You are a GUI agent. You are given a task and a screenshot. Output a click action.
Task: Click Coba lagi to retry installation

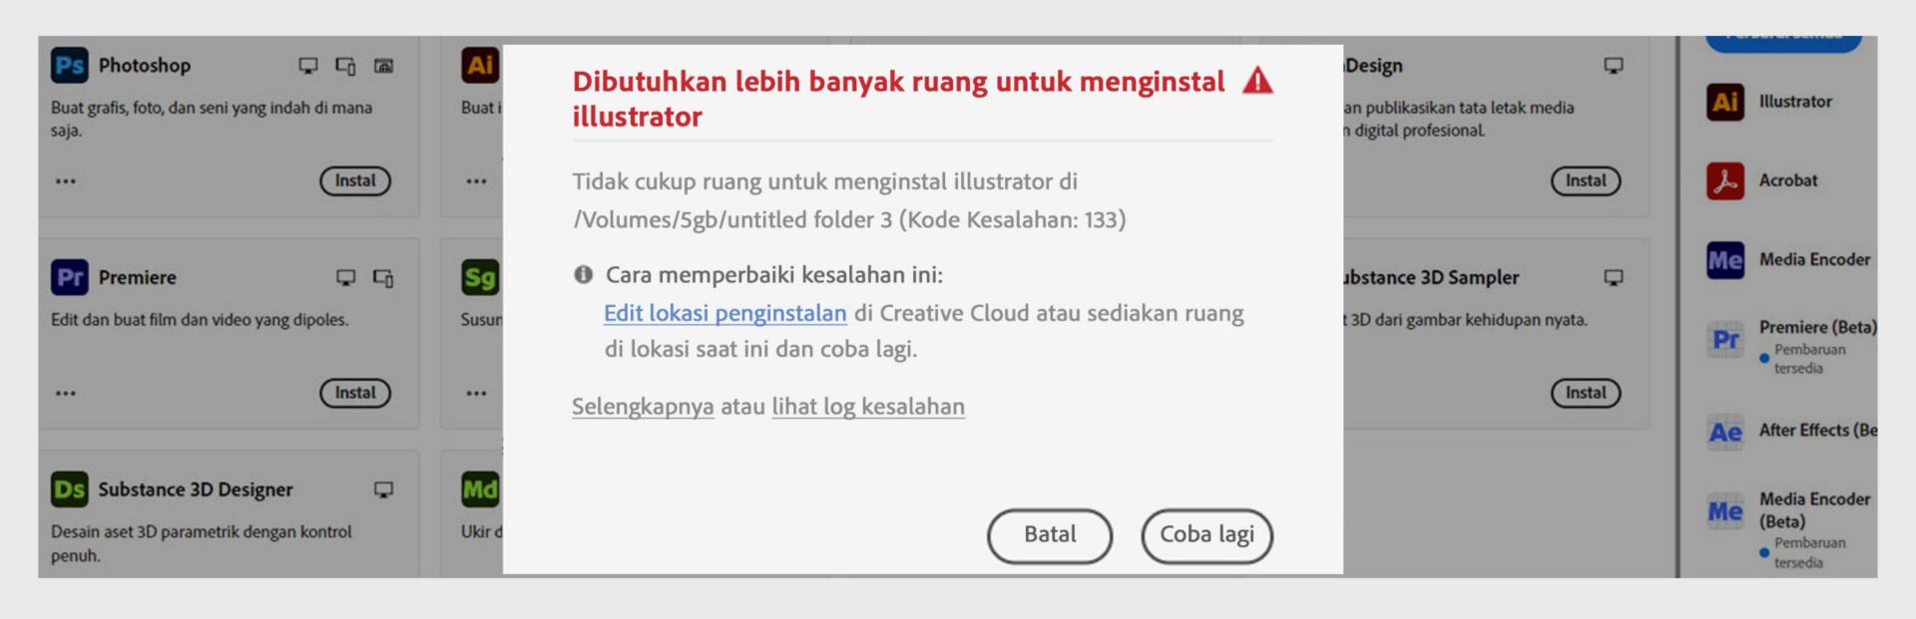[1206, 535]
